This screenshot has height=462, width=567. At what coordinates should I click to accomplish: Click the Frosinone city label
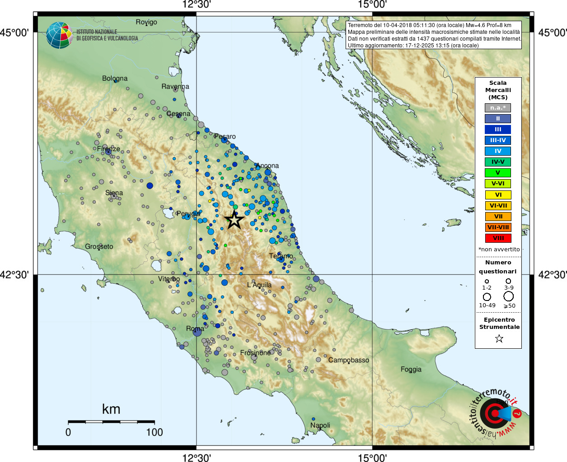(x=255, y=353)
